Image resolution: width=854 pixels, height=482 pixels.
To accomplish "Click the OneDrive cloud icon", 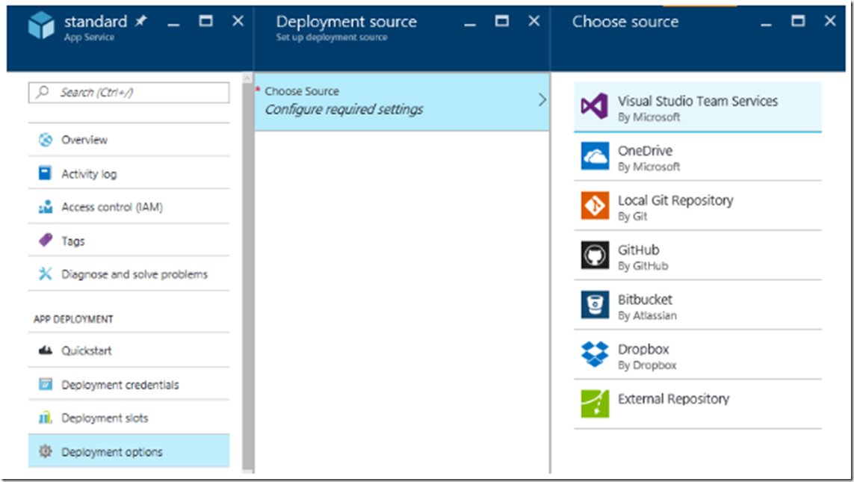I will (595, 155).
